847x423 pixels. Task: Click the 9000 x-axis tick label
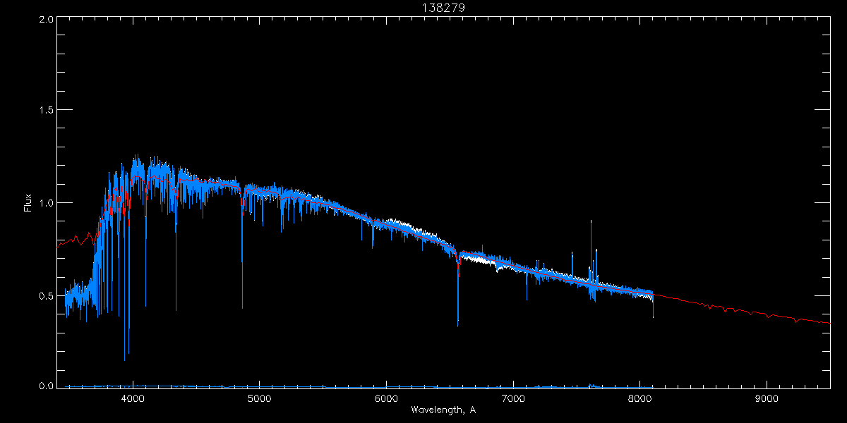tap(767, 398)
